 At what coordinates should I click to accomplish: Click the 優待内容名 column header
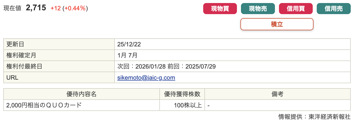(81, 94)
